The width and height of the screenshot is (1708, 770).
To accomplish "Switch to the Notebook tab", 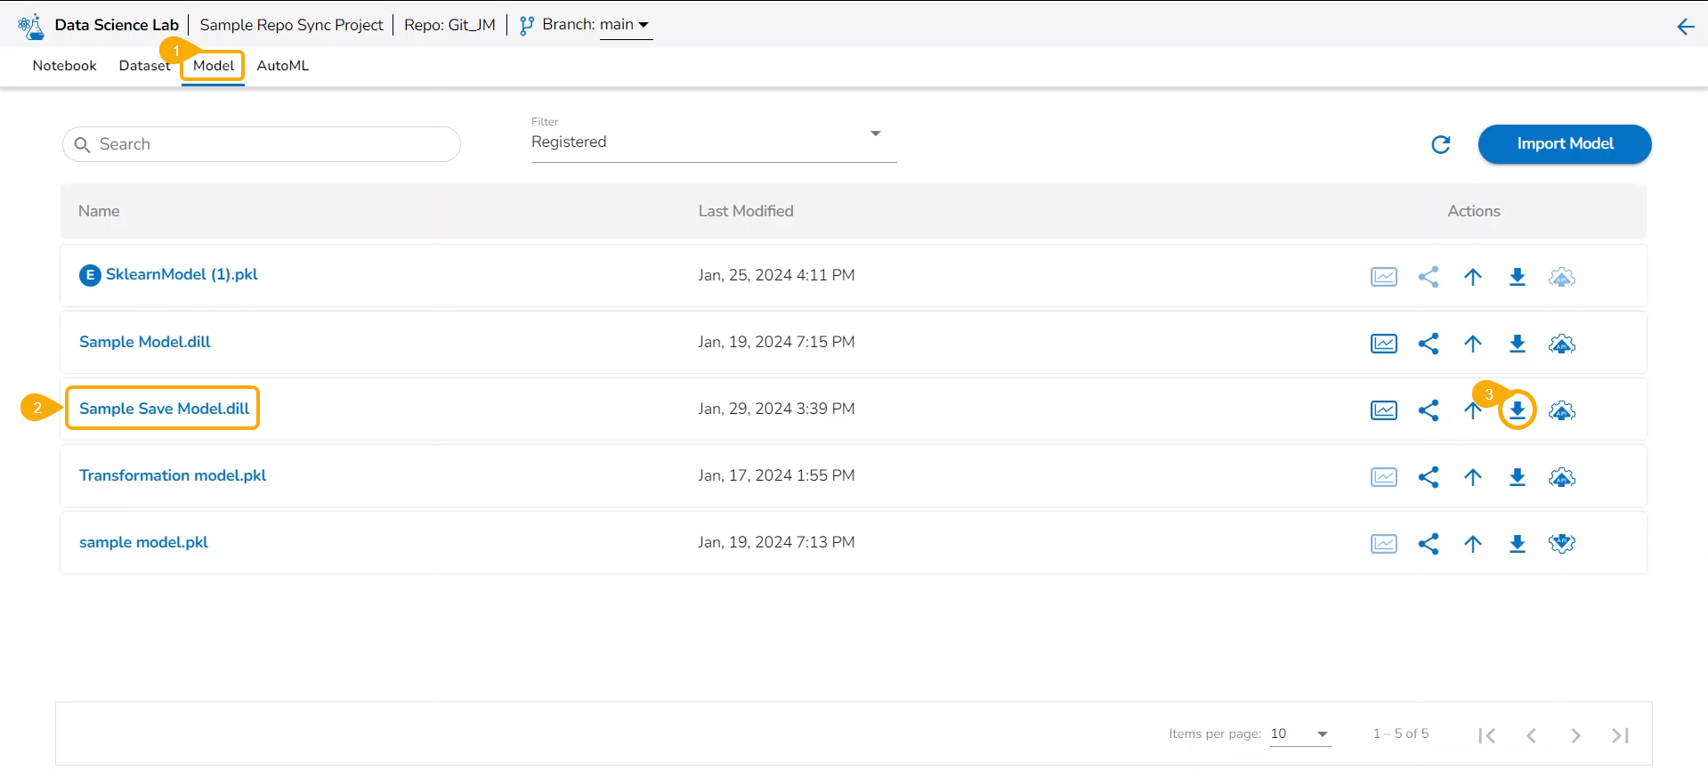I will (x=64, y=66).
